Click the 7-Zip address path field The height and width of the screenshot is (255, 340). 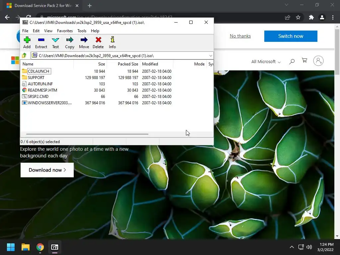click(122, 56)
